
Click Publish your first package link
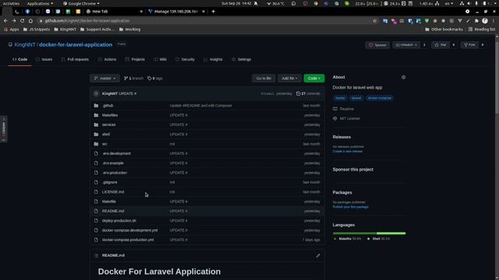(350, 207)
